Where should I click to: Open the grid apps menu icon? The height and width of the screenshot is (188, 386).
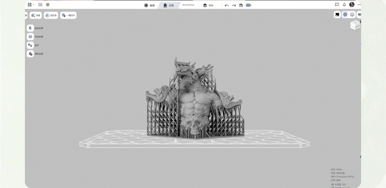click(x=29, y=5)
